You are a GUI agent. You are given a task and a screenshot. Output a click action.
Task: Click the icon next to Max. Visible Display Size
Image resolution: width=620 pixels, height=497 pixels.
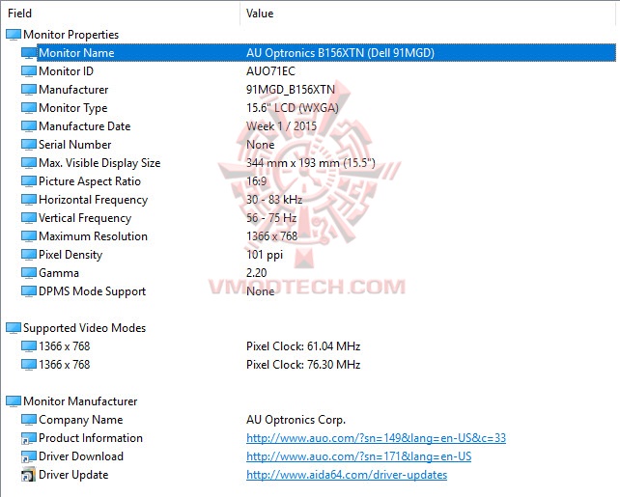(29, 163)
